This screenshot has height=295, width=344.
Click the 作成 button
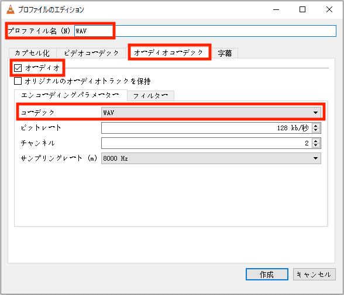(267, 274)
